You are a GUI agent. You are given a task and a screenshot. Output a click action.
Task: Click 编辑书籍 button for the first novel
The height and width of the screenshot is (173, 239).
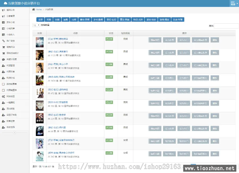[155, 40]
